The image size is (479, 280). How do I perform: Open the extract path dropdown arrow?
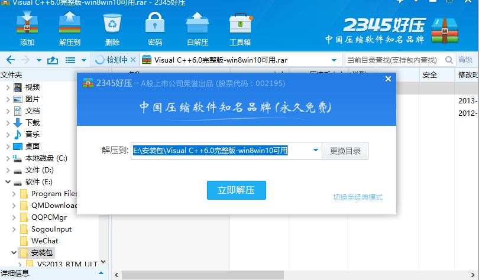click(316, 151)
